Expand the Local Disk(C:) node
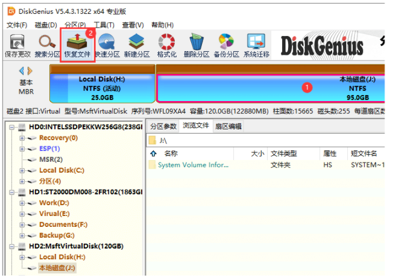Image resolution: width=393 pixels, height=278 pixels. pos(22,171)
